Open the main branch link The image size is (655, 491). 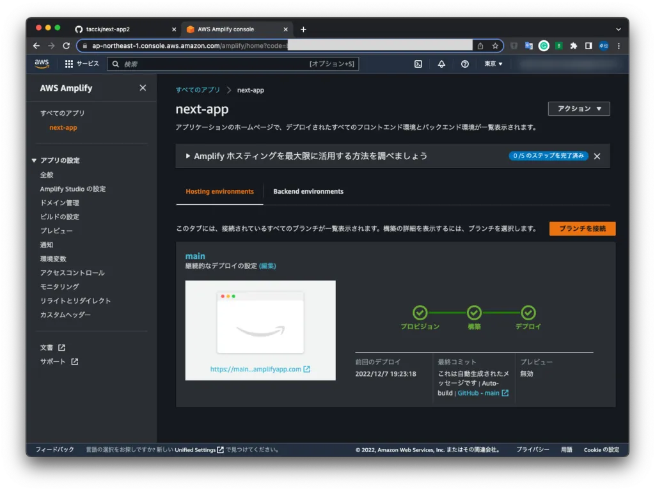(195, 256)
